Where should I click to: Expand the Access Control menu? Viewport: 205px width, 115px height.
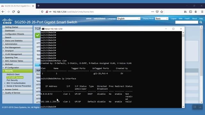tap(12, 89)
